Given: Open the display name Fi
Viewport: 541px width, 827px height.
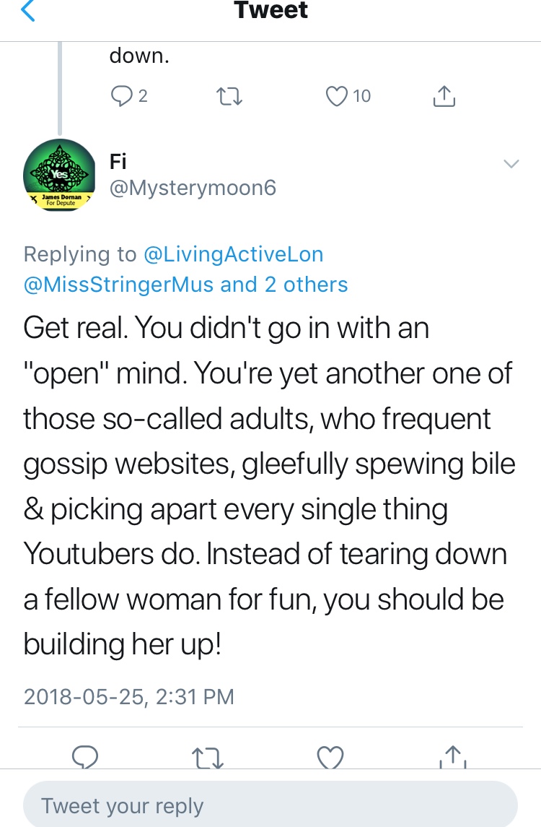Looking at the screenshot, I should pos(118,160).
